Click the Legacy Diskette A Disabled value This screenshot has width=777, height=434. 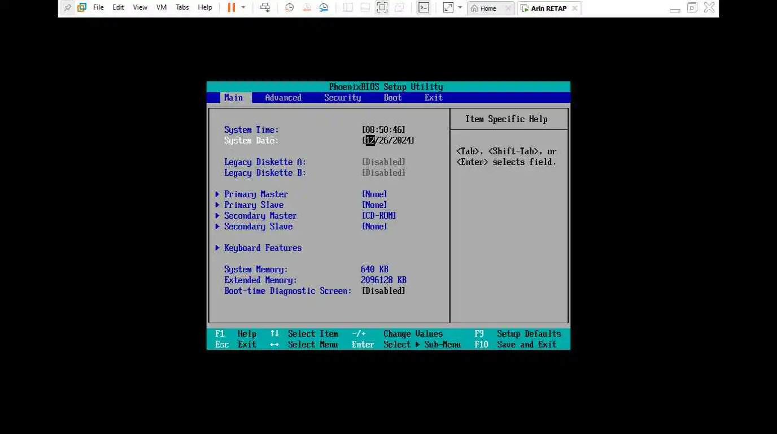pyautogui.click(x=383, y=162)
